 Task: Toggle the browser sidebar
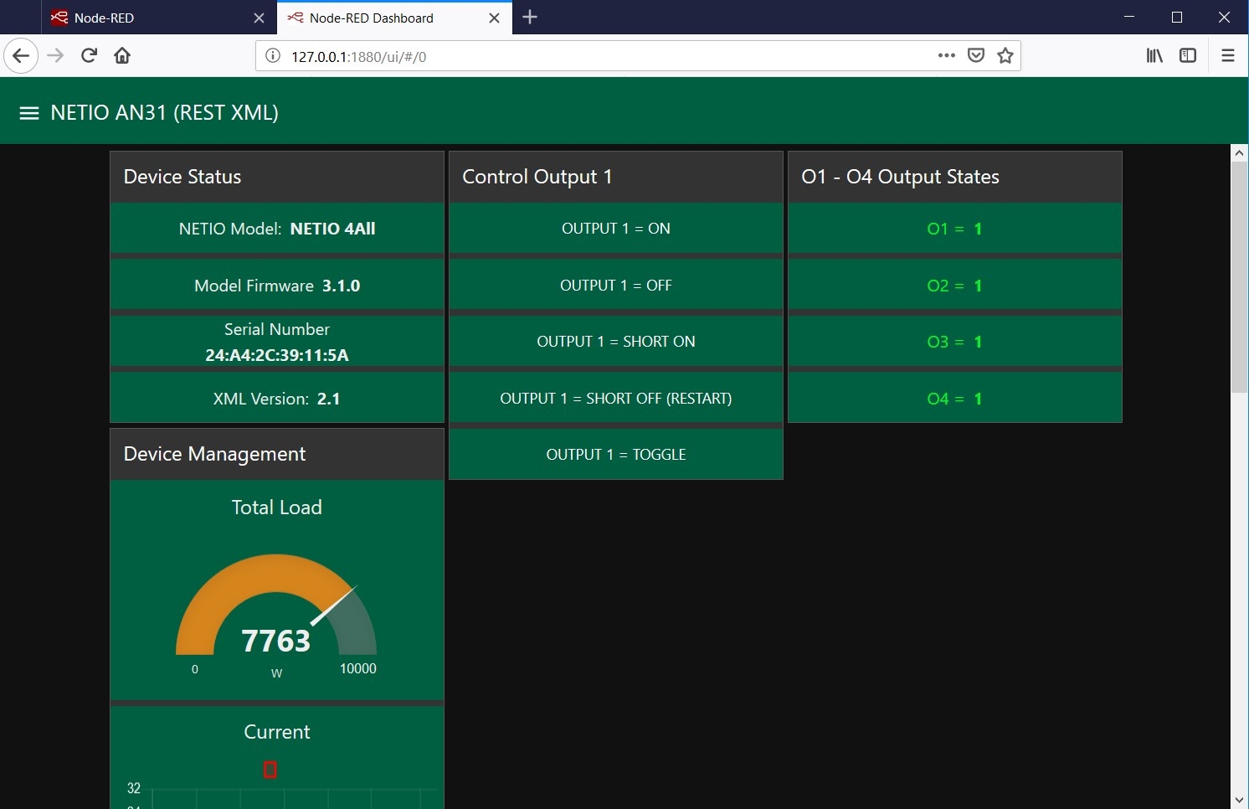(x=1188, y=56)
